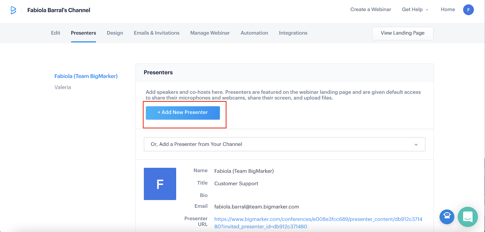This screenshot has width=485, height=232.
Task: Open the Emails & Invitations tab
Action: pos(157,33)
